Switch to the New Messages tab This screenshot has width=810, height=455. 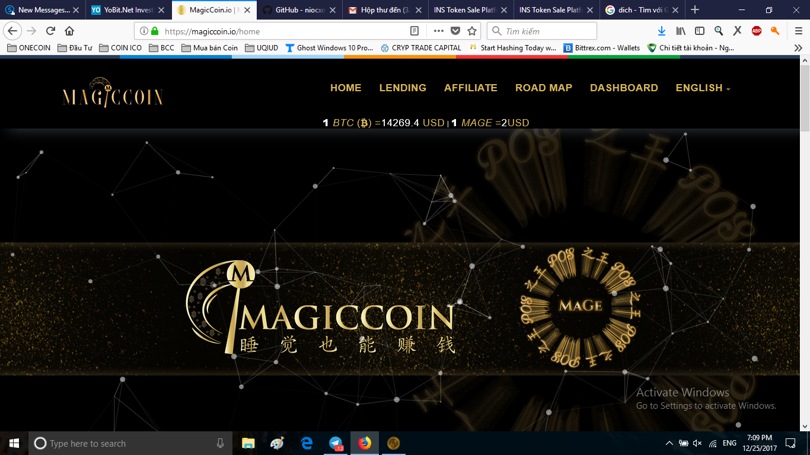coord(43,10)
